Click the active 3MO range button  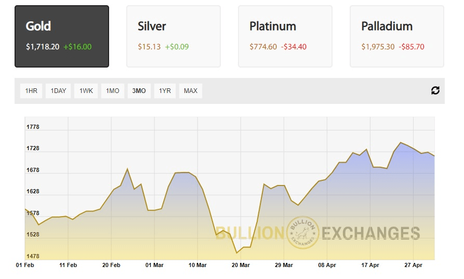tap(139, 91)
